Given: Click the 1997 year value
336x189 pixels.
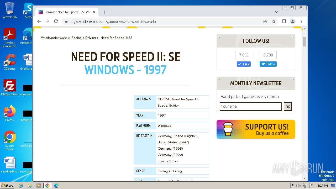Looking at the screenshot, I should 162,115.
